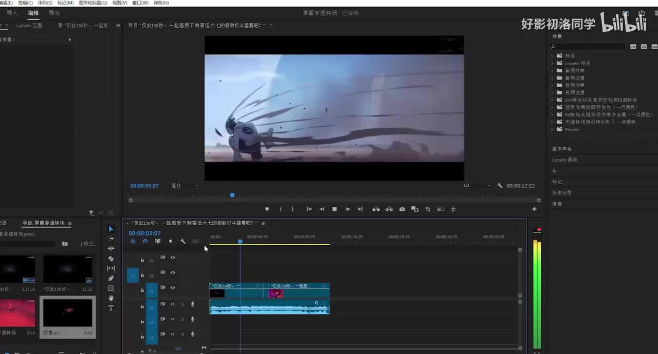Switch to the 编辑 workspace tab
This screenshot has height=354, width=658.
(33, 13)
